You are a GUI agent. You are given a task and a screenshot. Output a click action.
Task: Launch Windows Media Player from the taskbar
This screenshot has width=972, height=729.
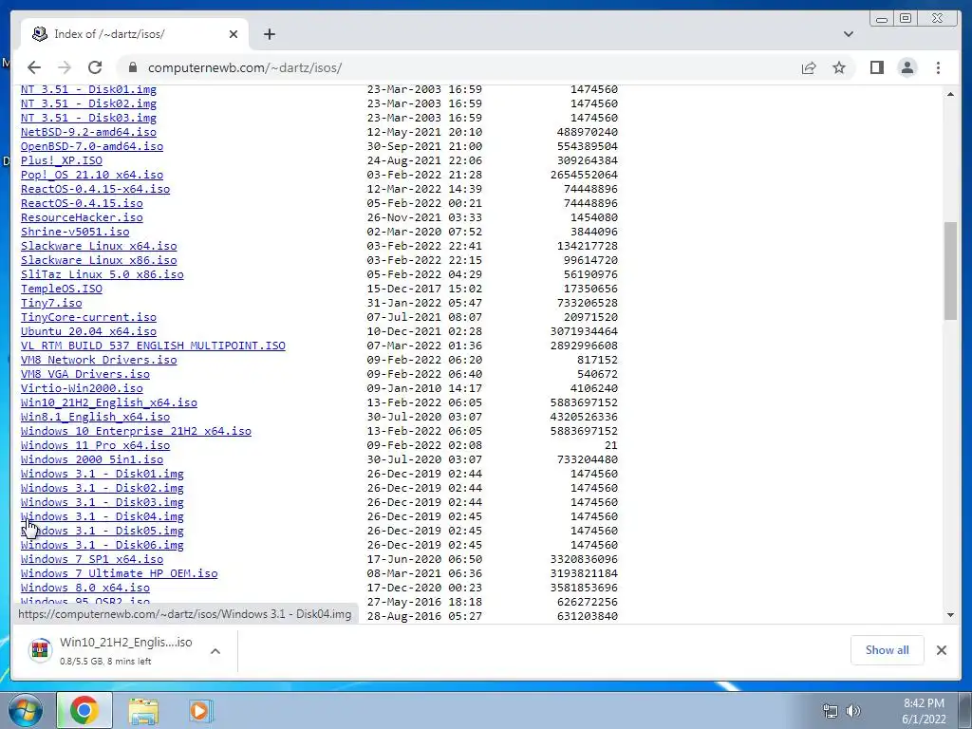[199, 710]
